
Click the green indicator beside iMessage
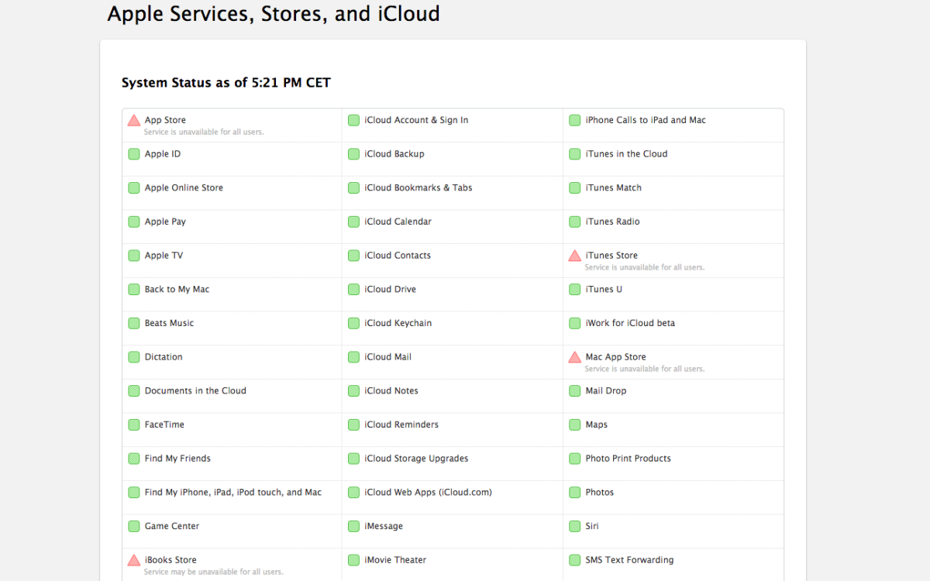pyautogui.click(x=354, y=526)
